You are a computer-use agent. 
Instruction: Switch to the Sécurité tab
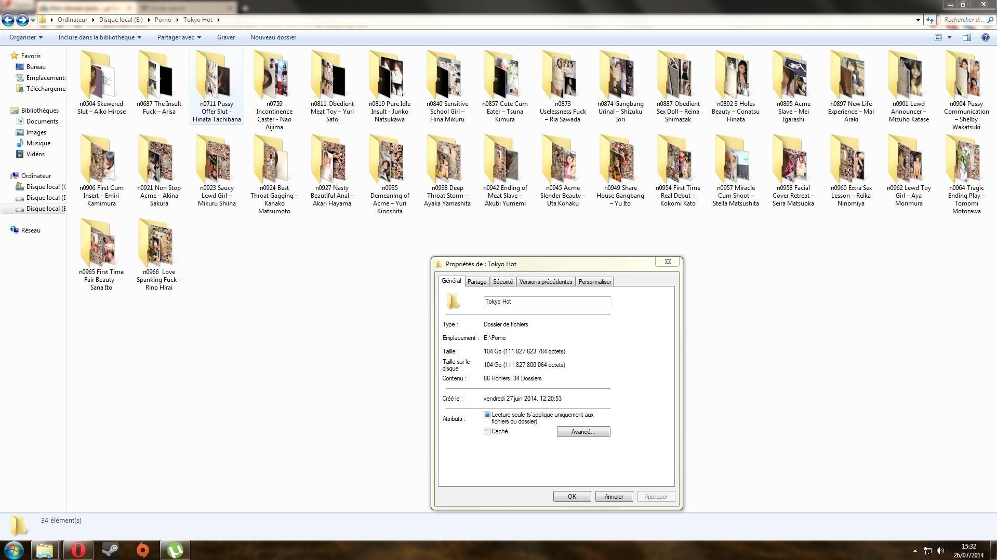[x=502, y=282]
